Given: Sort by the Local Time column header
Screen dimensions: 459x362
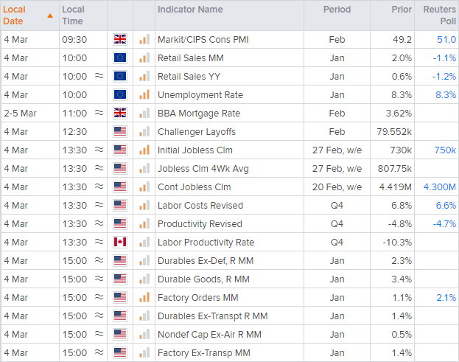Looking at the screenshot, I should click(73, 15).
